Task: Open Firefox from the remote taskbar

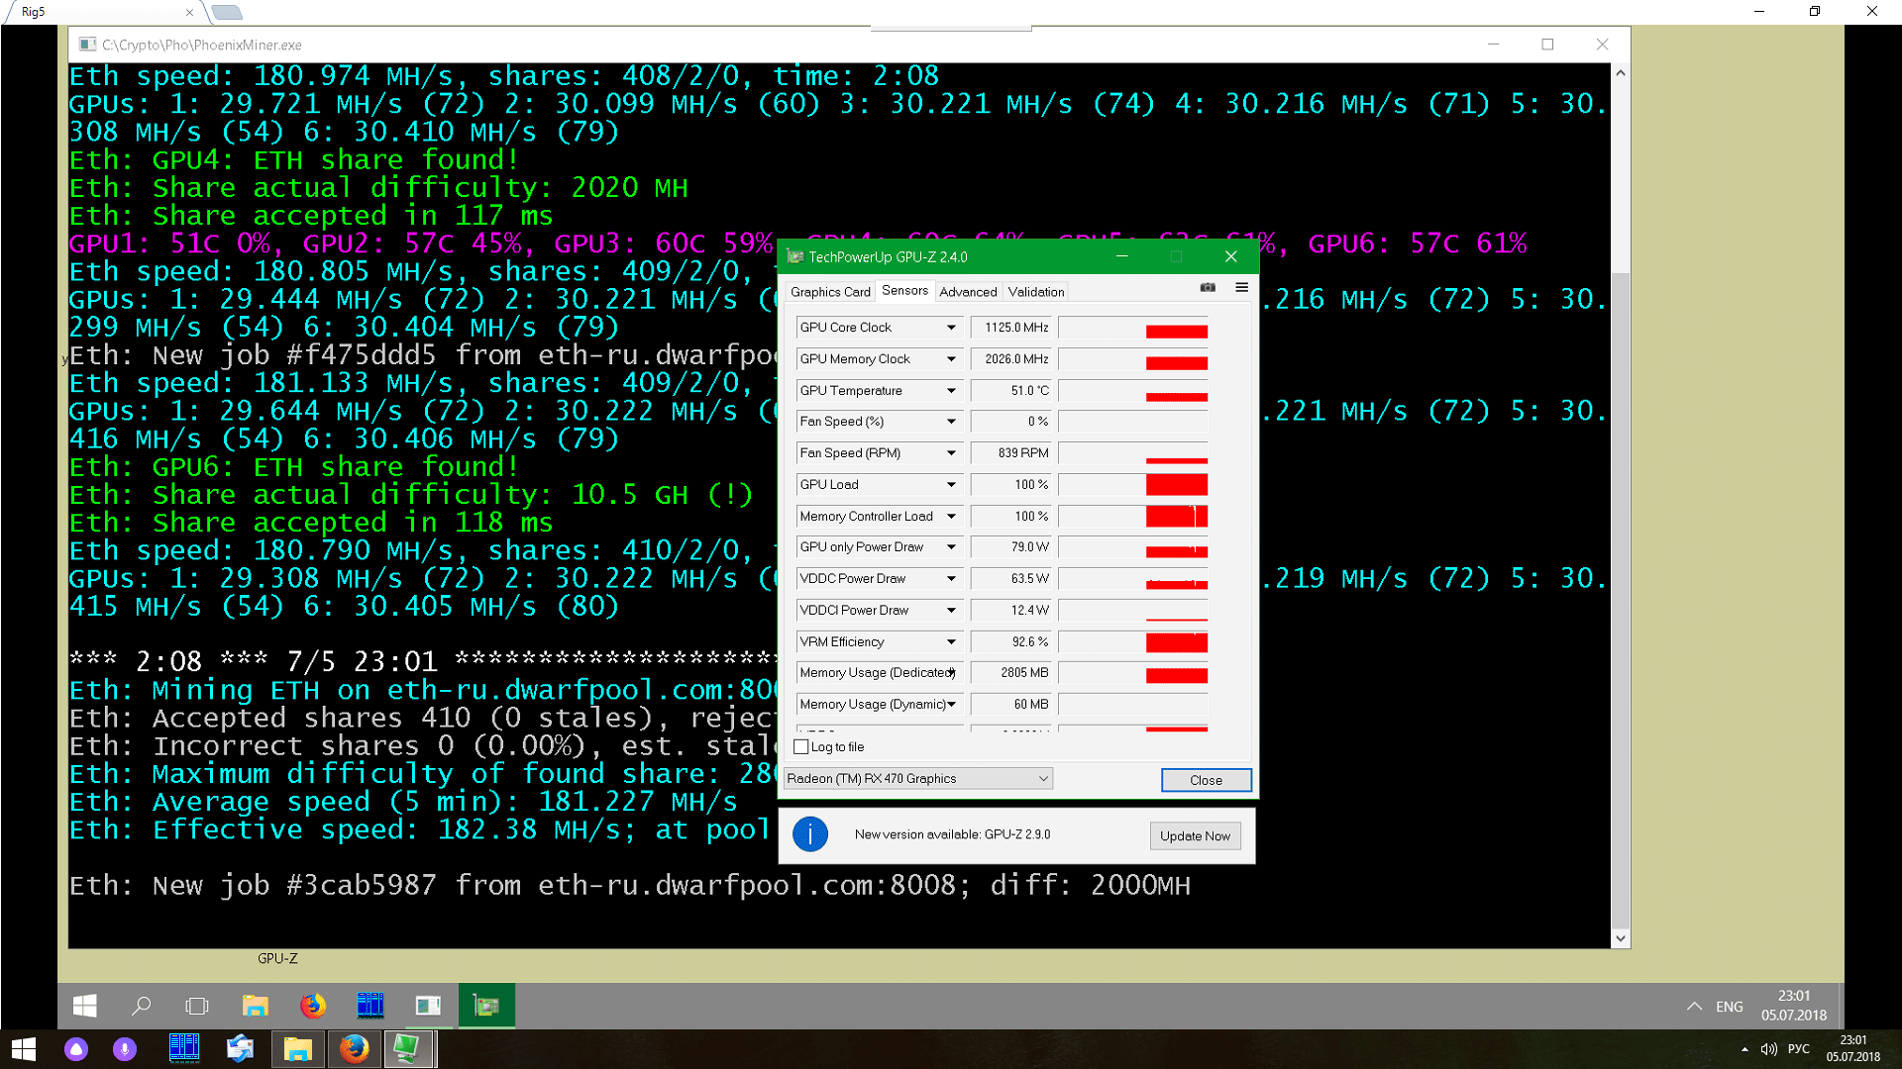Action: (313, 1006)
